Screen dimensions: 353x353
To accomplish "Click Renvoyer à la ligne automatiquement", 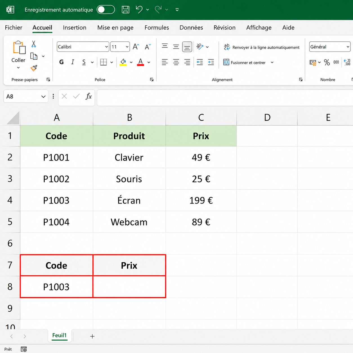I will click(x=262, y=47).
